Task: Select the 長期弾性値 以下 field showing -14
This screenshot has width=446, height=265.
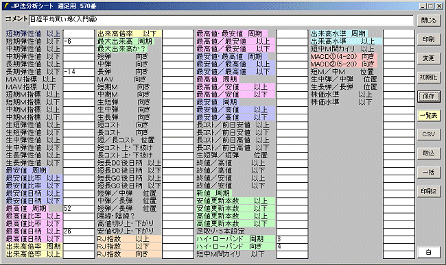Action: coord(79,72)
